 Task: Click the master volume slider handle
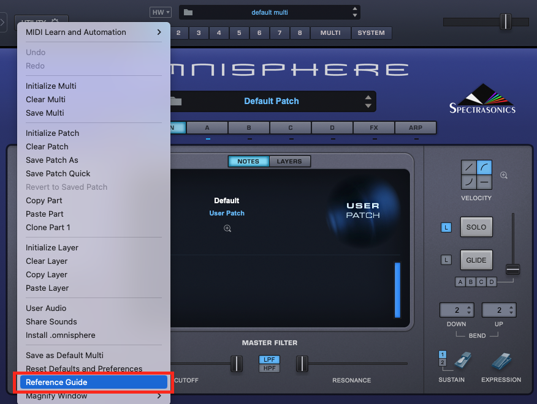[506, 22]
